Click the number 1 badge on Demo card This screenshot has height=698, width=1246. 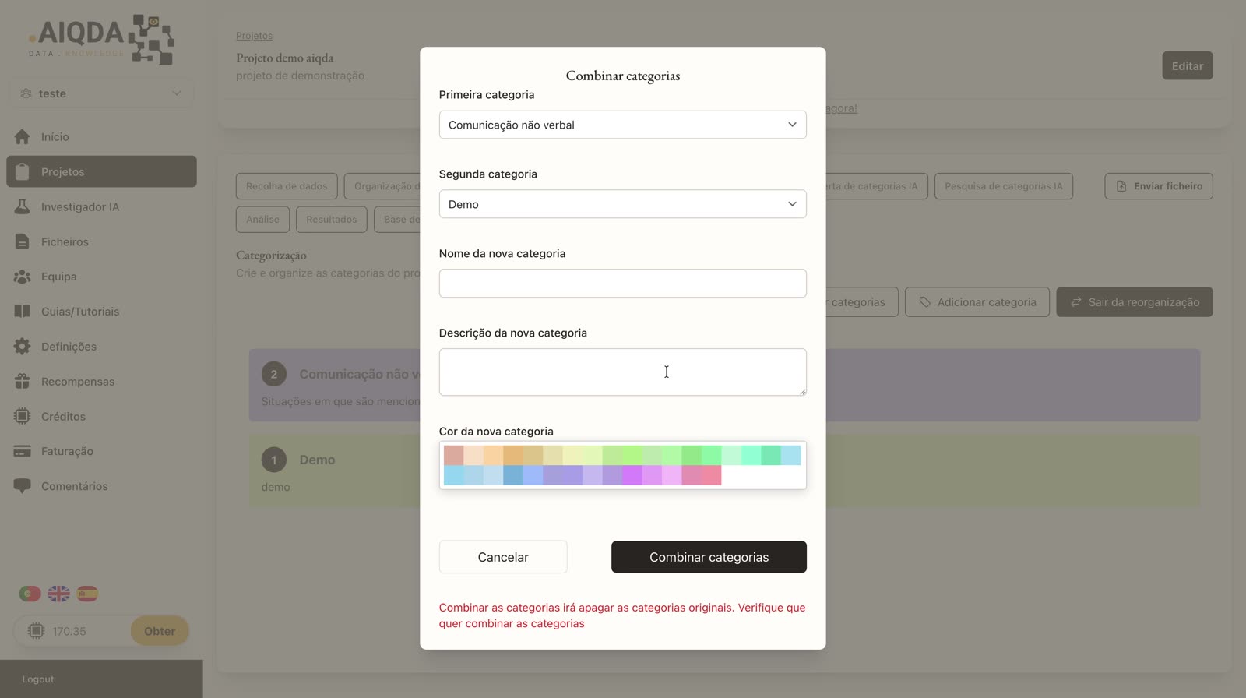[273, 460]
